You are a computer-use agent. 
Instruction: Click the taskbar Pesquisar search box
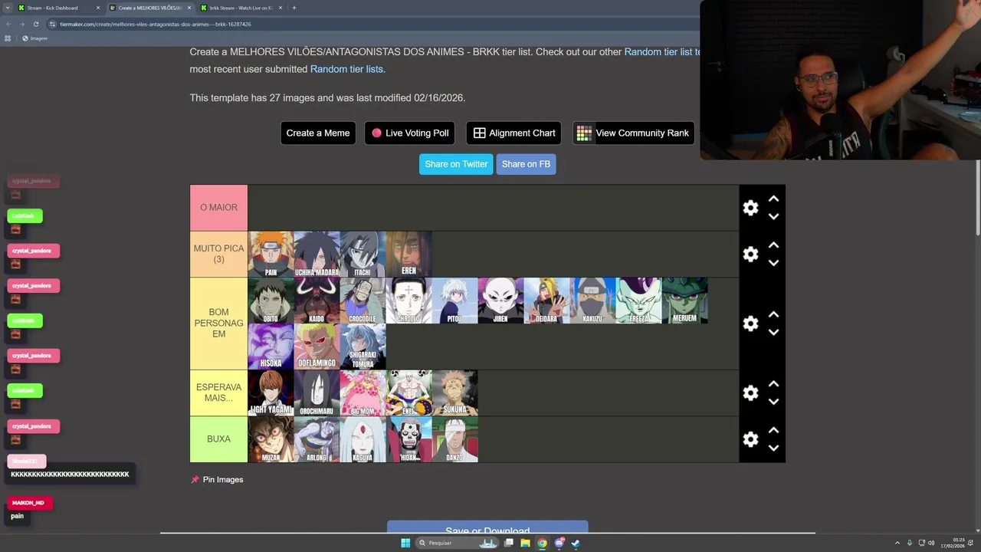[x=458, y=543]
